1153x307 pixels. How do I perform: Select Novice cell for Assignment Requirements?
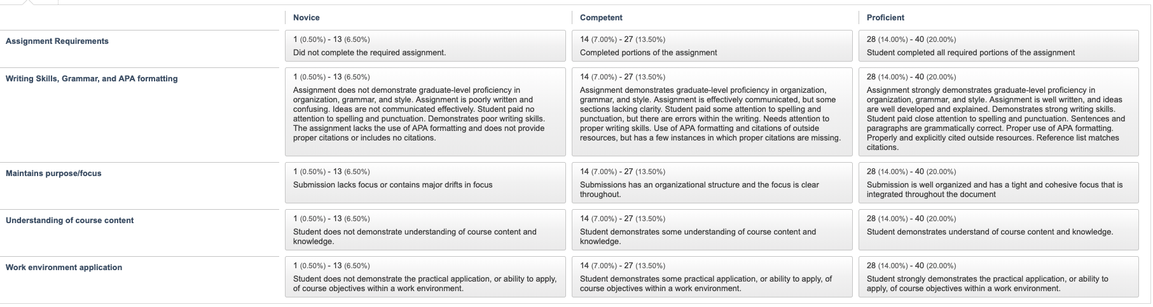[x=425, y=46]
